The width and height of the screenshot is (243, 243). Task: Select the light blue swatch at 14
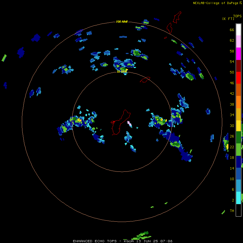(238, 186)
